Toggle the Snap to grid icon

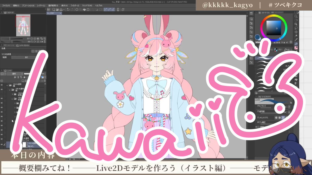pos(113,10)
